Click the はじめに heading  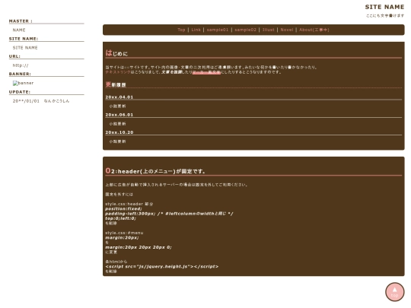point(116,53)
